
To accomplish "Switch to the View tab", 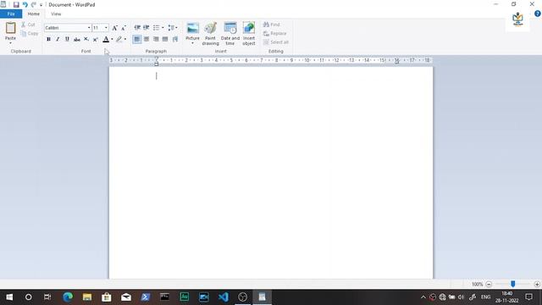I will click(56, 14).
